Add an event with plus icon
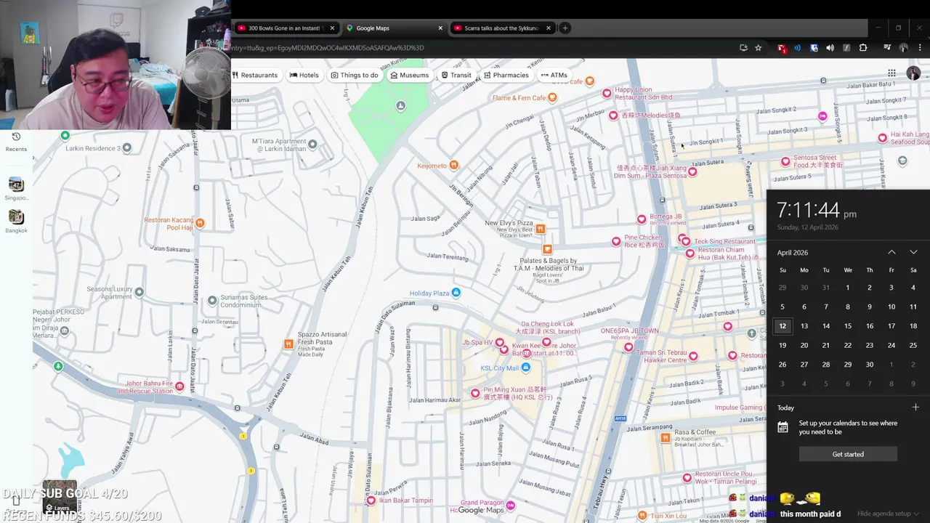 point(915,408)
